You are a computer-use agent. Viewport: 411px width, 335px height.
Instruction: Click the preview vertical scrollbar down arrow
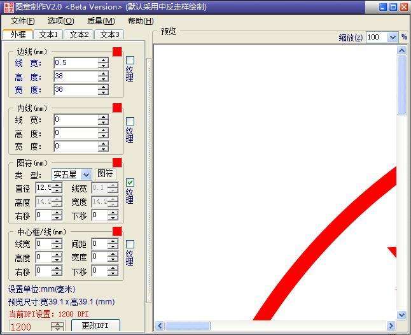click(x=401, y=315)
